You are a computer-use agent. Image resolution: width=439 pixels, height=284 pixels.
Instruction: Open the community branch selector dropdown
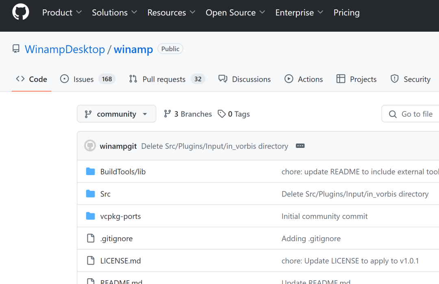[x=117, y=114]
